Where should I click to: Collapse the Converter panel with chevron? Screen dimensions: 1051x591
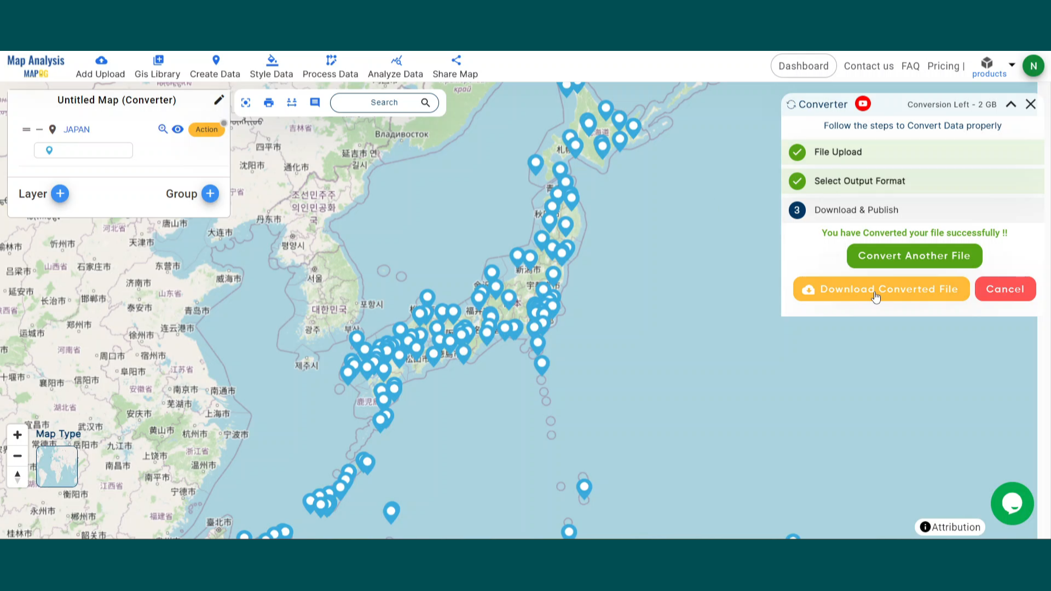click(x=1011, y=104)
